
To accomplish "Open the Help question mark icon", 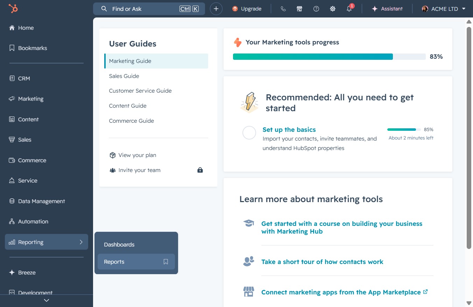I will pos(316,9).
